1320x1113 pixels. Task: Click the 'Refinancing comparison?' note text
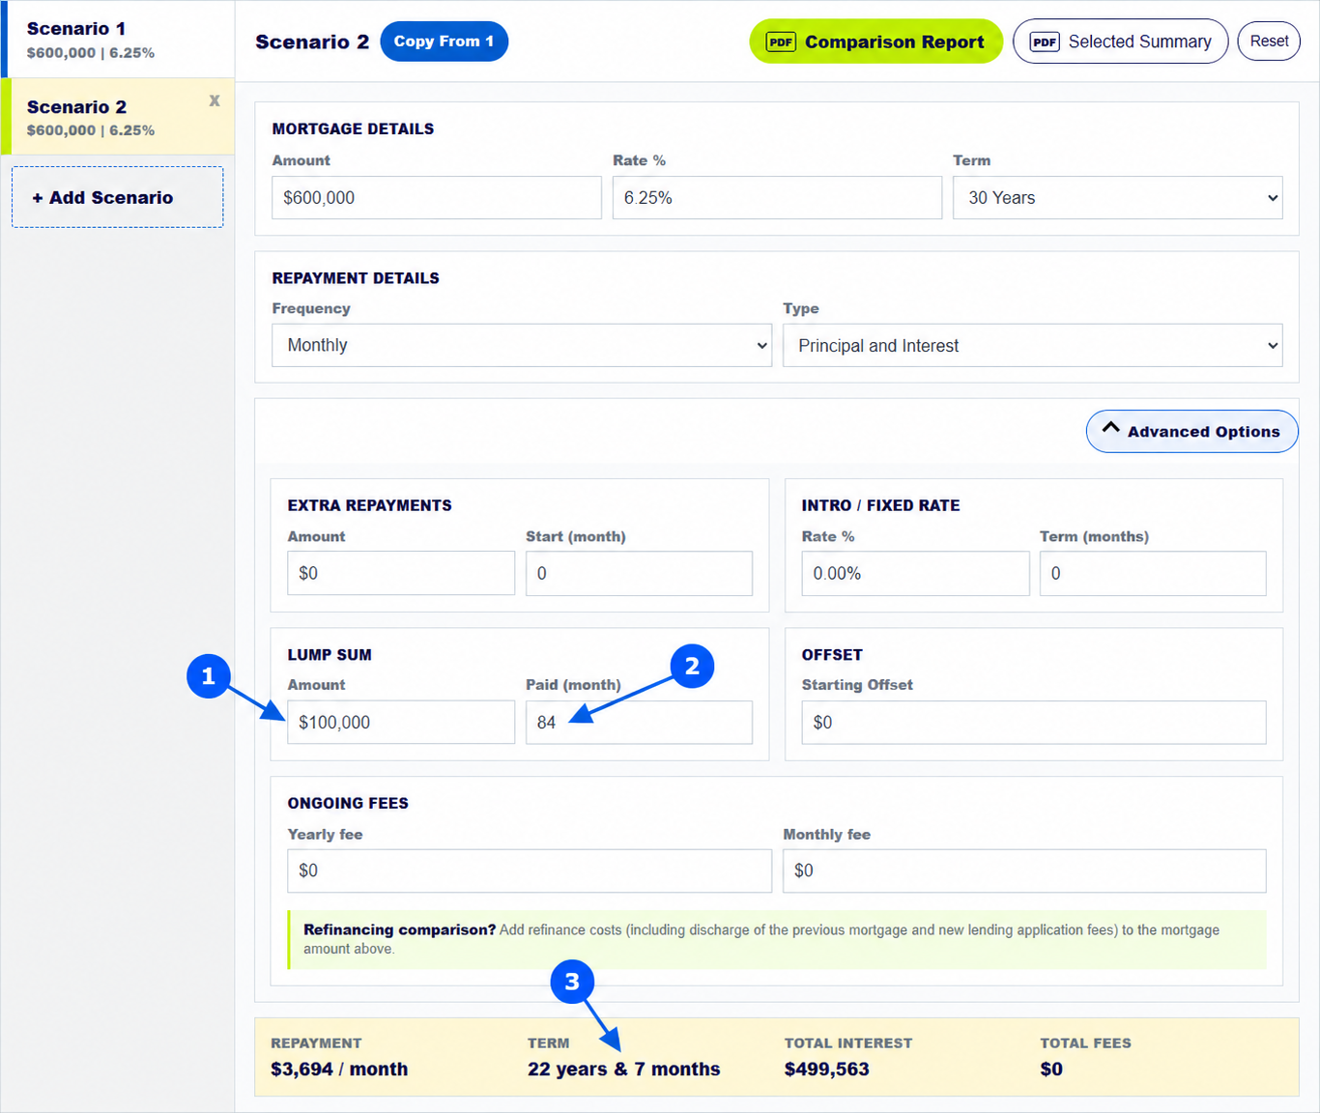[399, 929]
